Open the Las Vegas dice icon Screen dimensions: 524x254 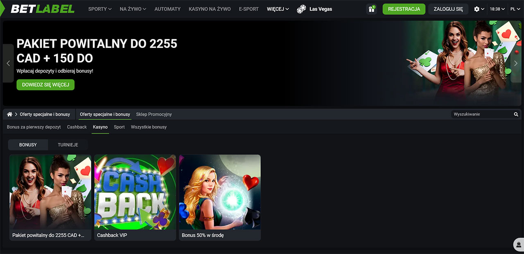coord(302,9)
